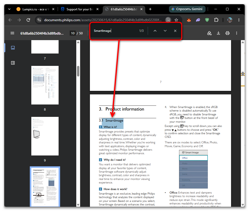This screenshot has width=249, height=211.
Task: Show page thumbnails view in sidebar
Action: point(13,48)
